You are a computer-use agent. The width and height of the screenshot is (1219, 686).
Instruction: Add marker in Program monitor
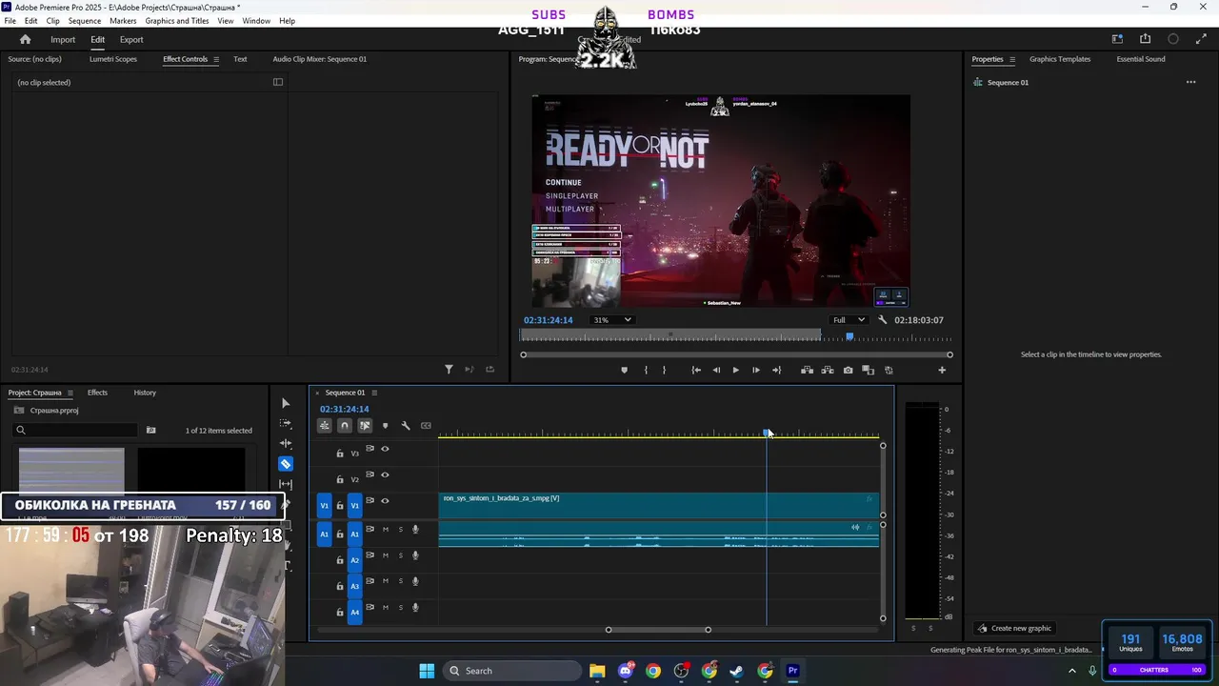pyautogui.click(x=625, y=370)
